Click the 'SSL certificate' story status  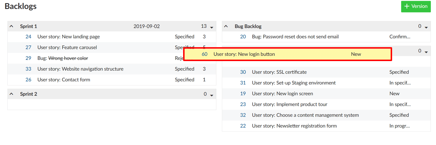399,72
